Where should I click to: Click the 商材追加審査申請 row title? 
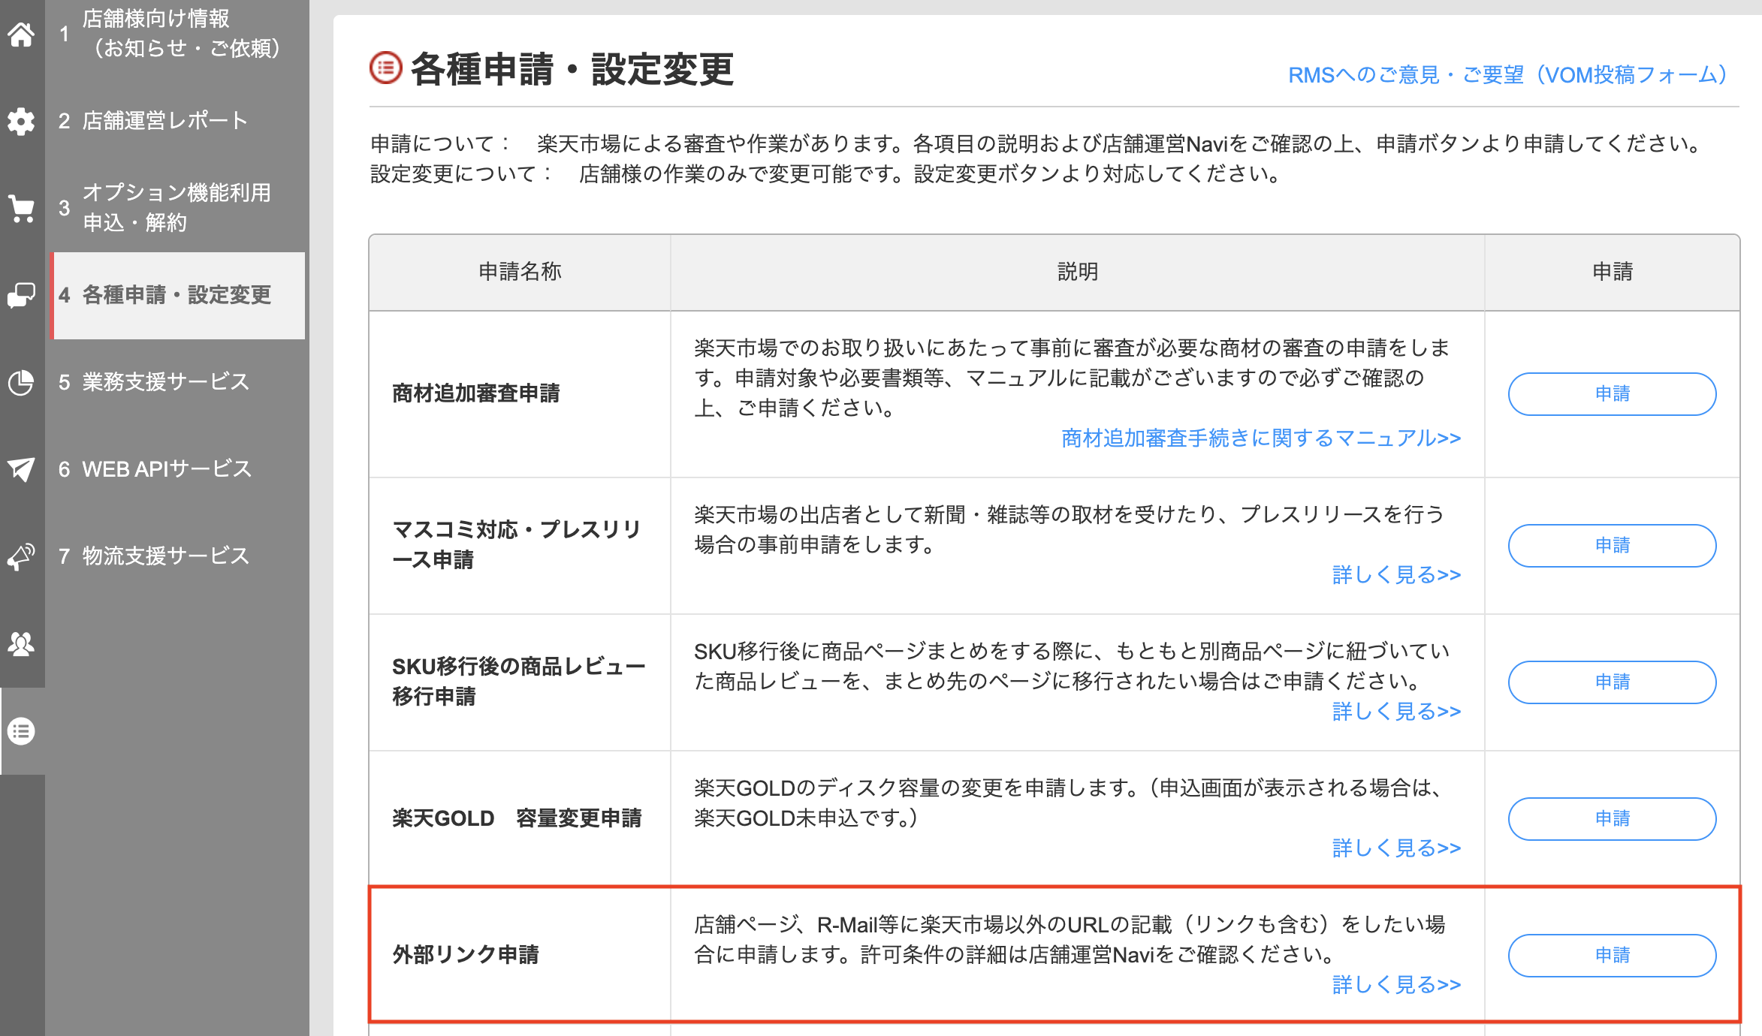pos(476,393)
